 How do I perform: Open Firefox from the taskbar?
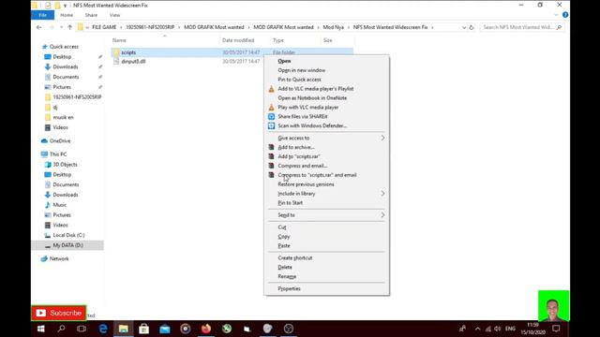[206, 329]
